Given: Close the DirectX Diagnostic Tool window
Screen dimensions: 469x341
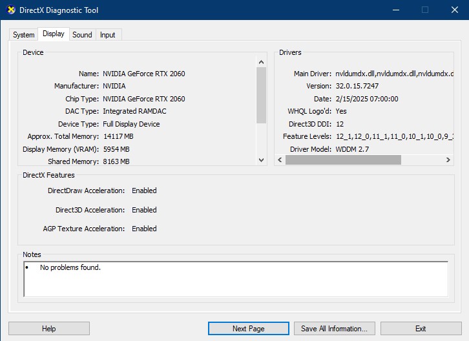Looking at the screenshot, I should (454, 10).
